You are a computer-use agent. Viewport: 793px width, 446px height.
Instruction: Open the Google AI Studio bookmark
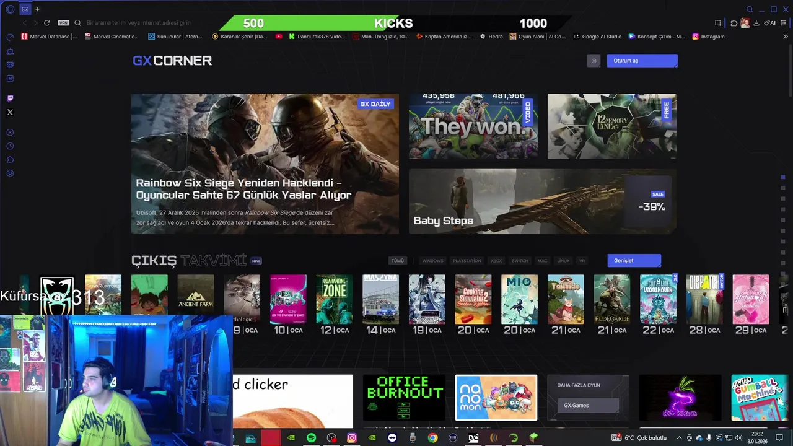tap(597, 37)
